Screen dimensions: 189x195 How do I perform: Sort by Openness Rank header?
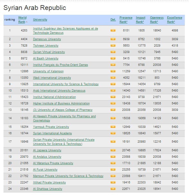(157, 20)
